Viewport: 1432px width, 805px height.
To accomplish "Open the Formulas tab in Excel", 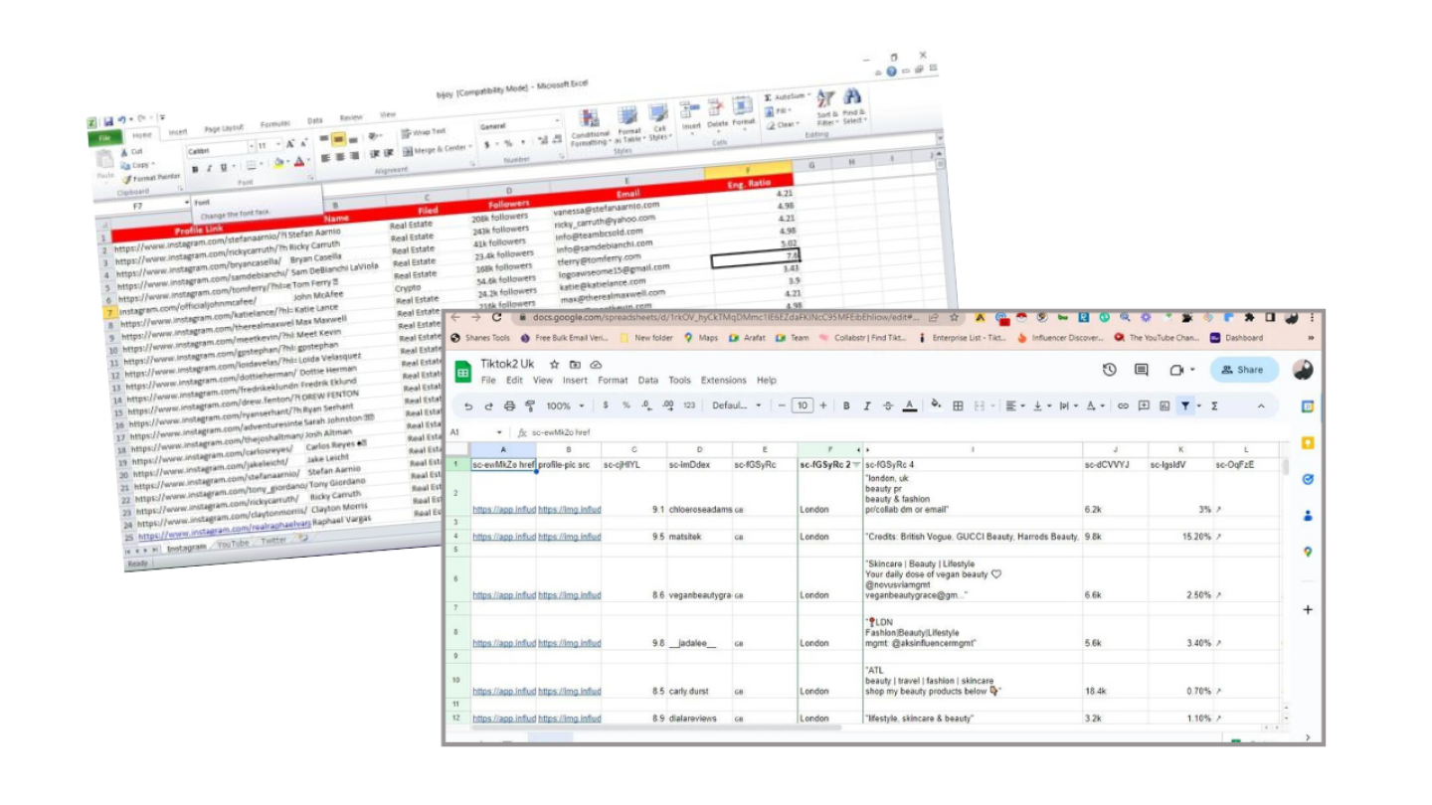I will (x=275, y=124).
